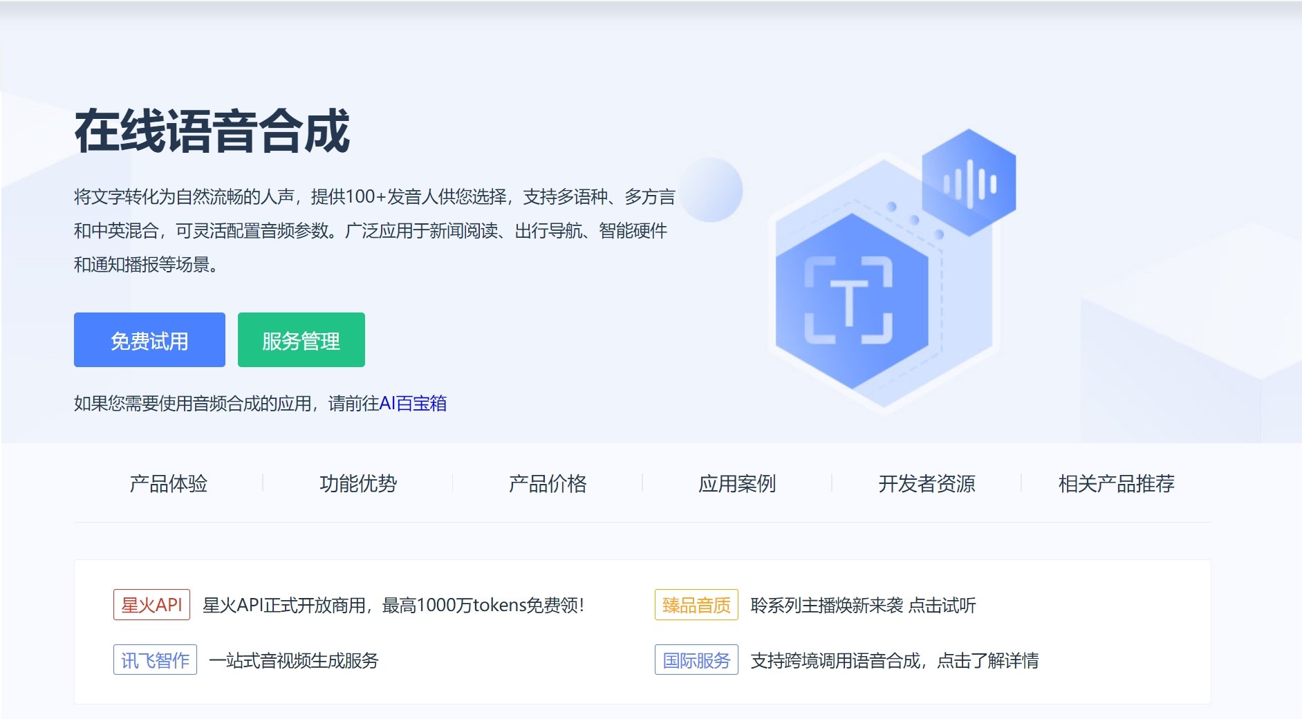The image size is (1302, 719).
Task: Click the 臻品音质 badge
Action: click(696, 604)
